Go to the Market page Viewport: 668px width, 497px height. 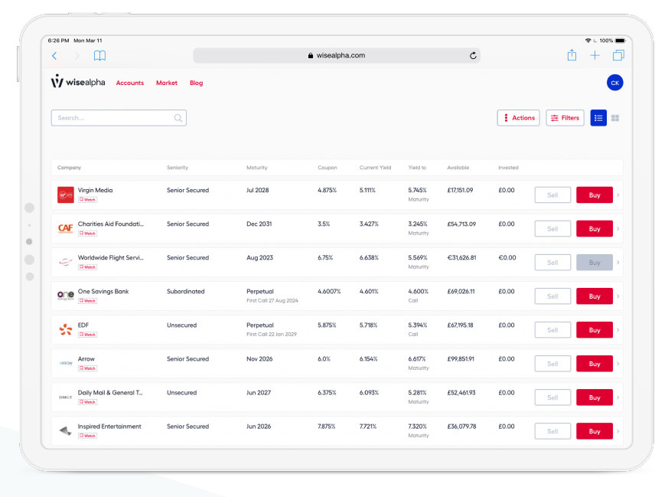click(167, 83)
